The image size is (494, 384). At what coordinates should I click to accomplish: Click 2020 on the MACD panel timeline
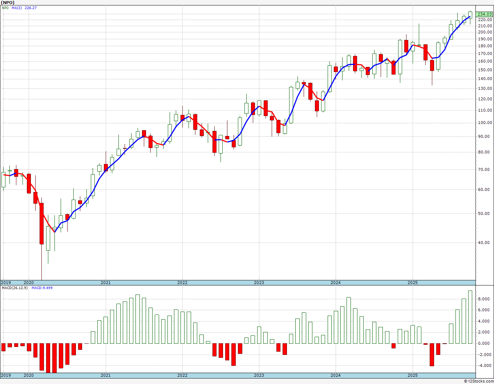(29, 375)
